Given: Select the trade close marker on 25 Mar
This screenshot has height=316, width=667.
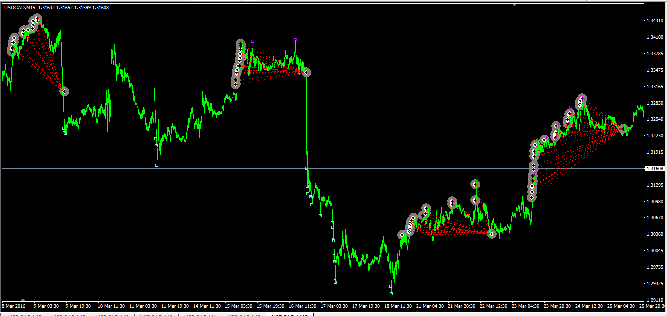Looking at the screenshot, I should pos(623,129).
